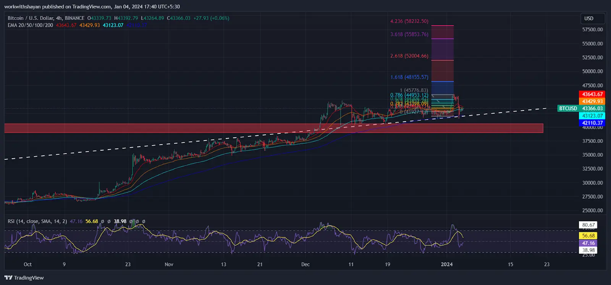
Task: Select the 1 (45776.83) Fibonacci label
Action: click(414, 91)
